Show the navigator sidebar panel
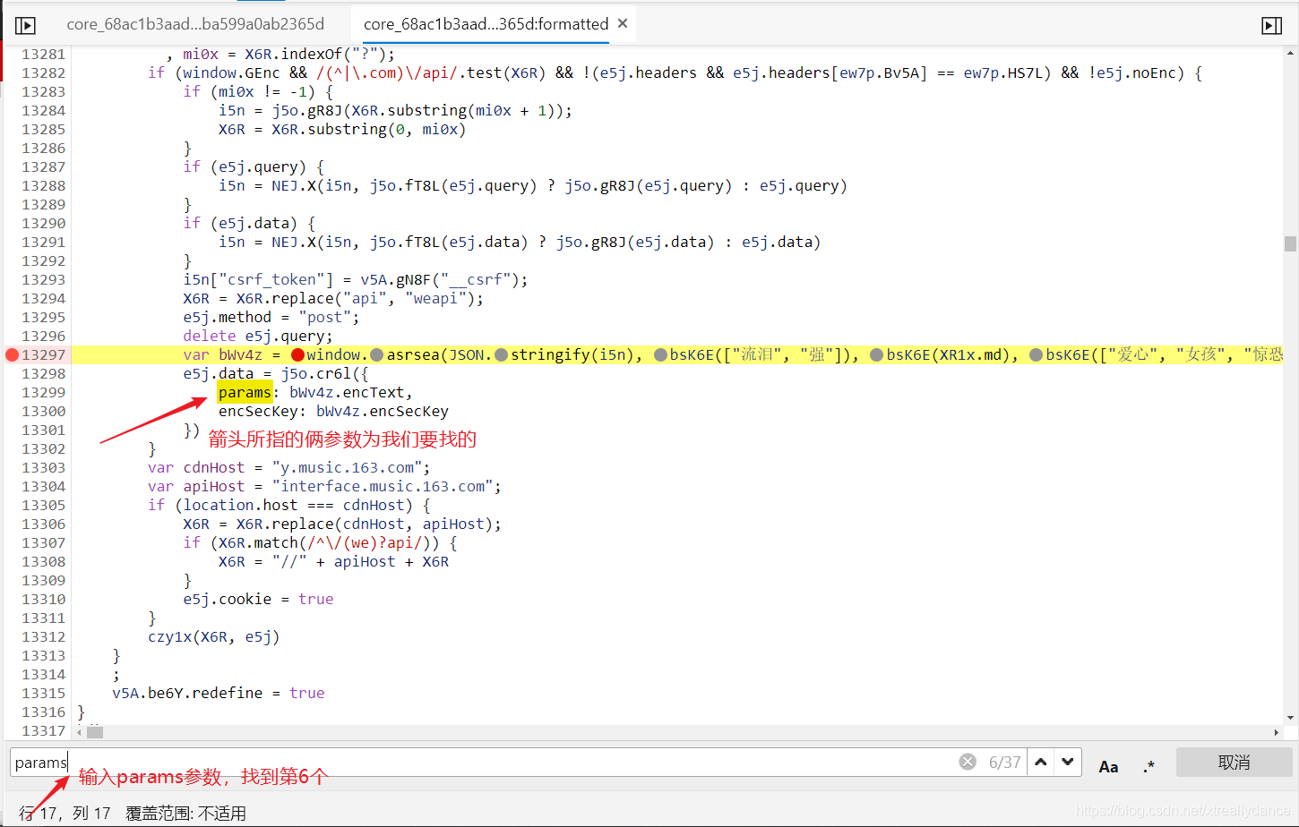 (x=25, y=25)
